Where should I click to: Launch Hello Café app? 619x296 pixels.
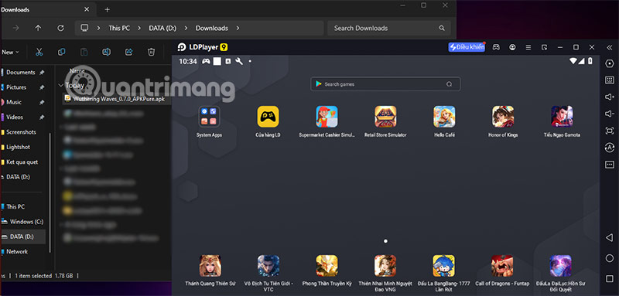(444, 117)
